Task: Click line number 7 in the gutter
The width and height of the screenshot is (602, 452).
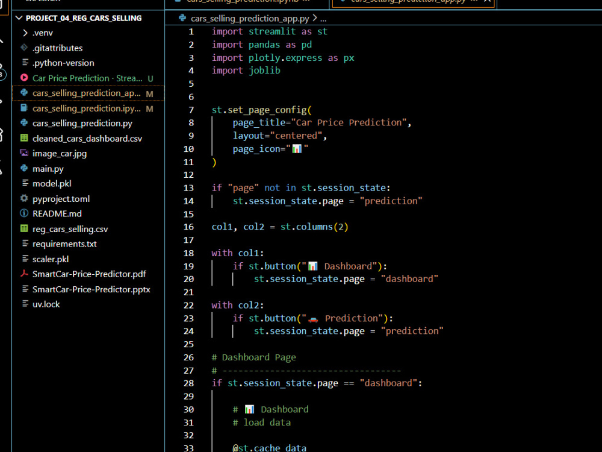Action: coord(191,110)
